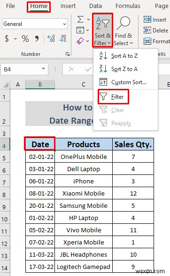Click sales quantity cell 11
The width and height of the screenshot is (170, 276).
tap(133, 230)
